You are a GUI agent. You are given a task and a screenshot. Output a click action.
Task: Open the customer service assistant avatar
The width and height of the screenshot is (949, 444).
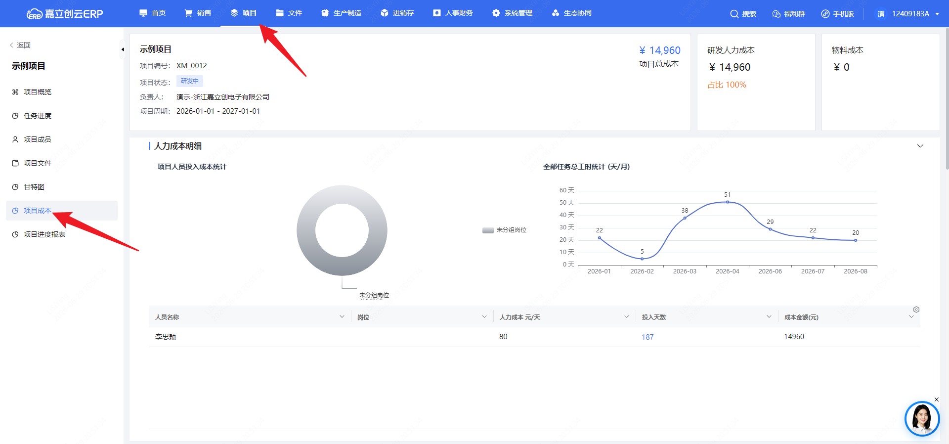[922, 419]
